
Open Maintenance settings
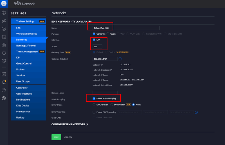coord(29,111)
